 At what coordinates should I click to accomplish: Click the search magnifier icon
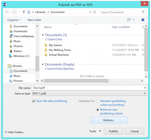click(x=143, y=12)
